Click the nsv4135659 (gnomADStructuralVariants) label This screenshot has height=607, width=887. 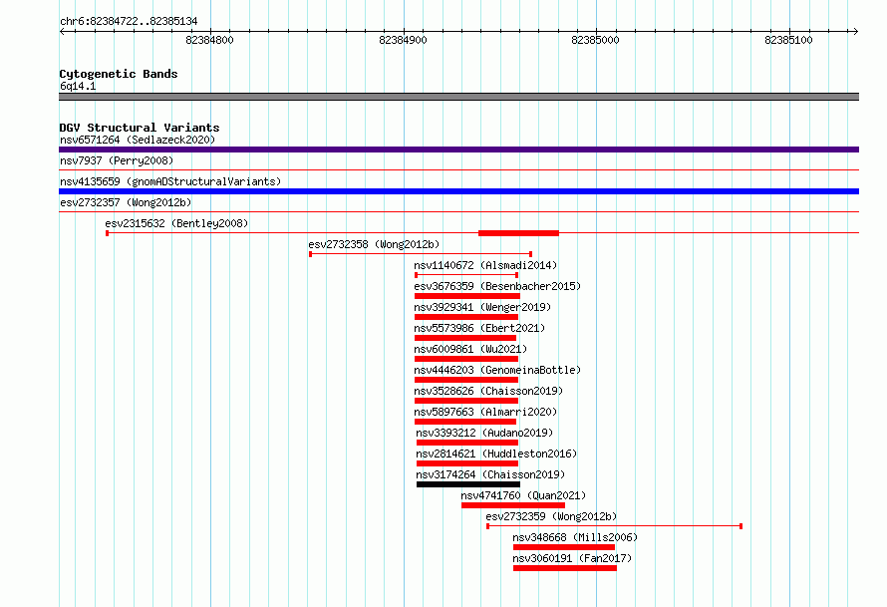pyautogui.click(x=170, y=181)
